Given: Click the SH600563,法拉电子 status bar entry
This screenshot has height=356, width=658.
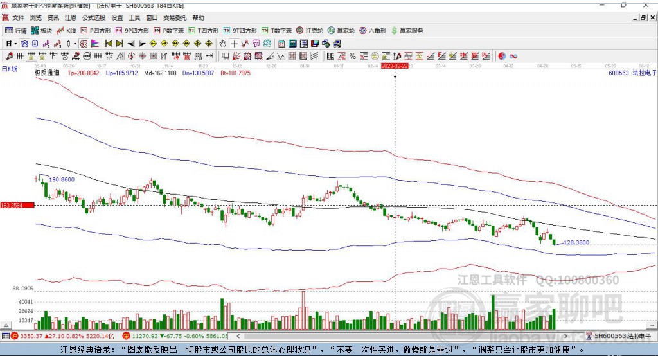Looking at the screenshot, I should [x=618, y=336].
